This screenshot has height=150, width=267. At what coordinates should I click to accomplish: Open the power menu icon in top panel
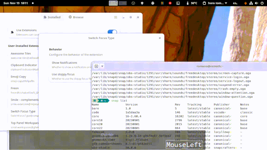tap(262, 3)
